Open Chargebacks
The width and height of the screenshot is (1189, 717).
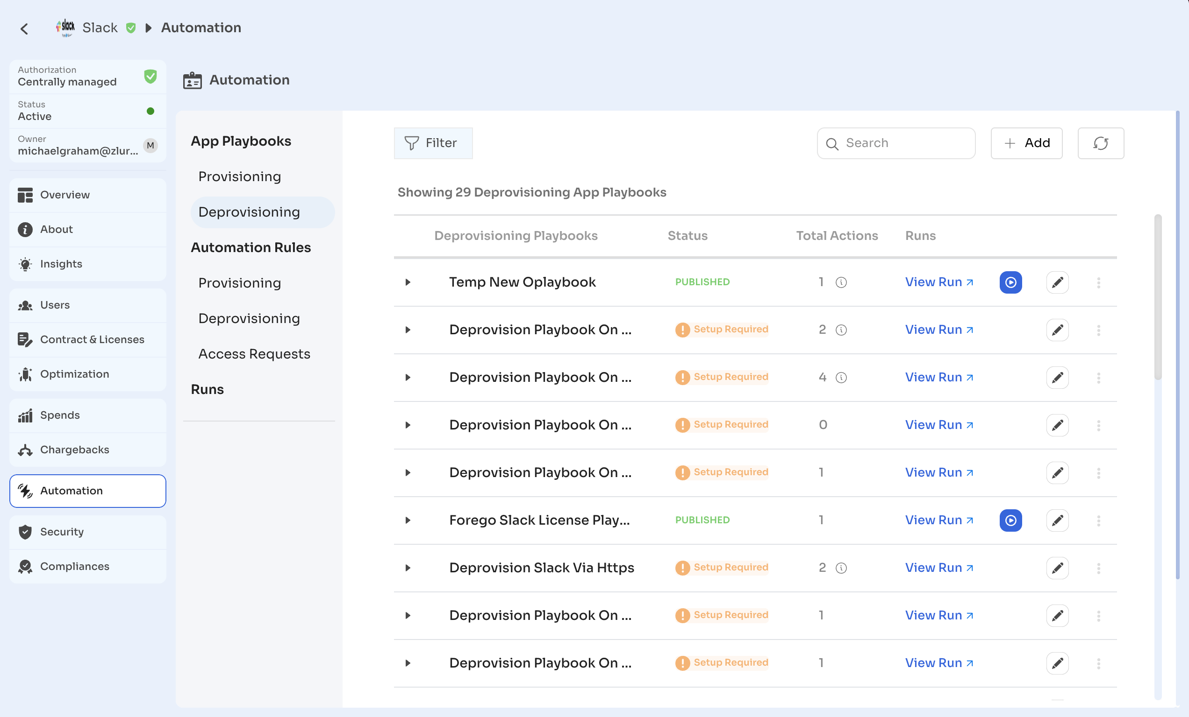coord(87,450)
